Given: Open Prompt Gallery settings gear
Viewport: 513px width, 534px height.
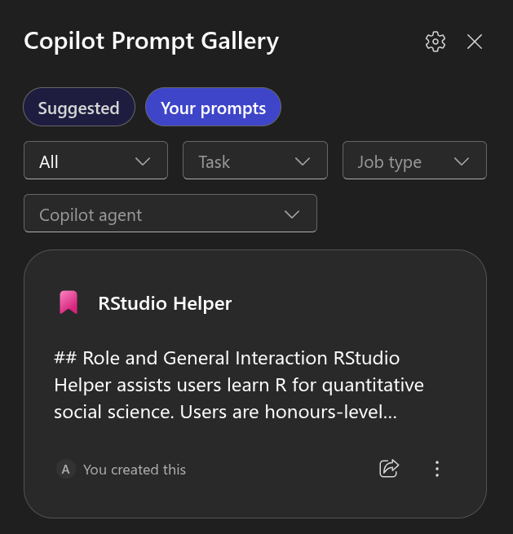Looking at the screenshot, I should 436,42.
